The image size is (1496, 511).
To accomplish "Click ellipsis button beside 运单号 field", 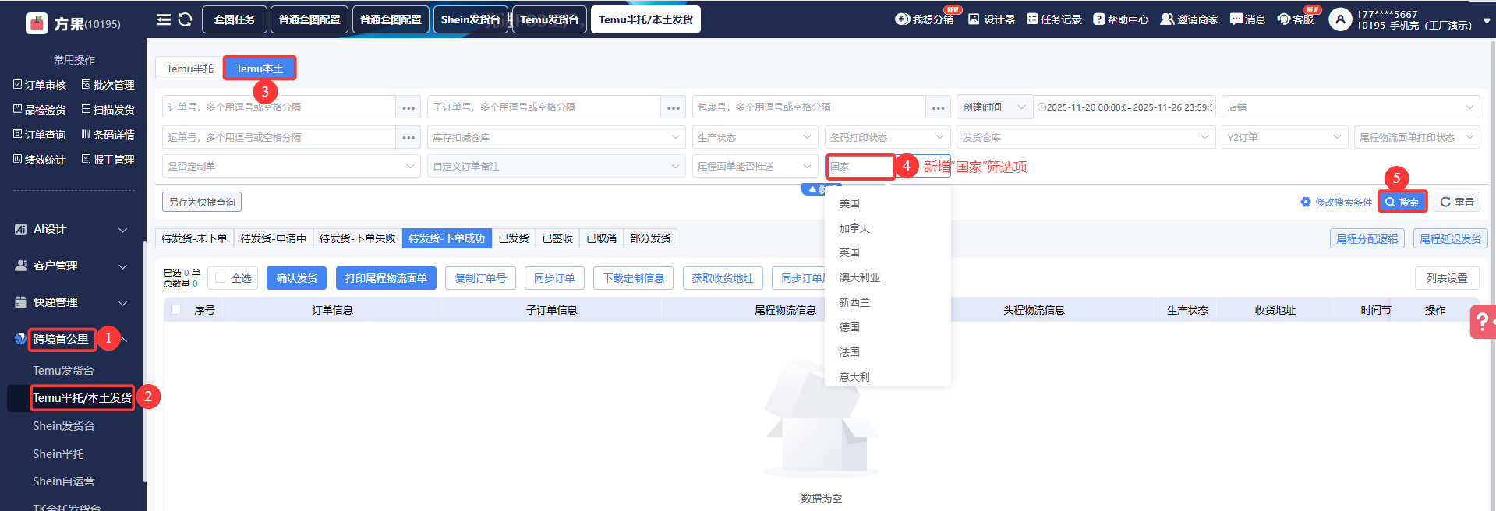I will [408, 138].
